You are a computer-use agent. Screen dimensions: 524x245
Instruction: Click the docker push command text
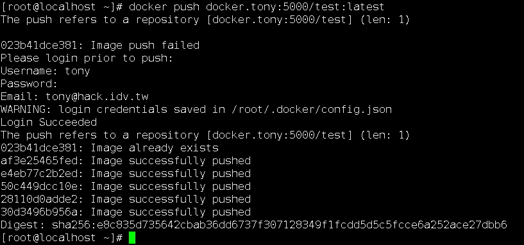tap(257, 6)
